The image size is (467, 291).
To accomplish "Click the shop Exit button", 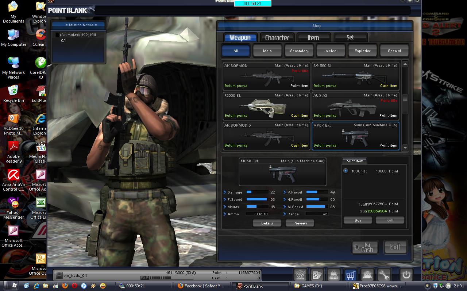I will 395,247.
